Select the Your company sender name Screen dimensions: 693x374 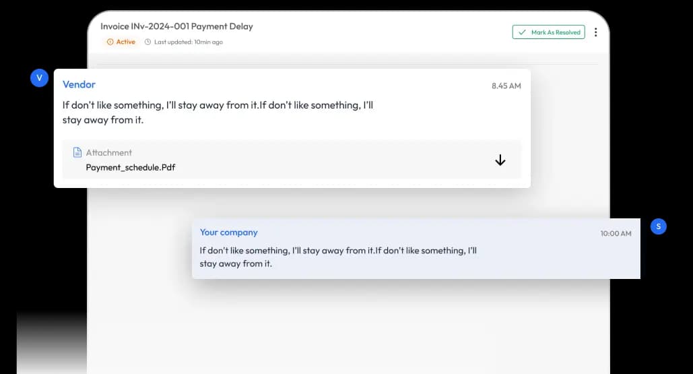point(228,232)
